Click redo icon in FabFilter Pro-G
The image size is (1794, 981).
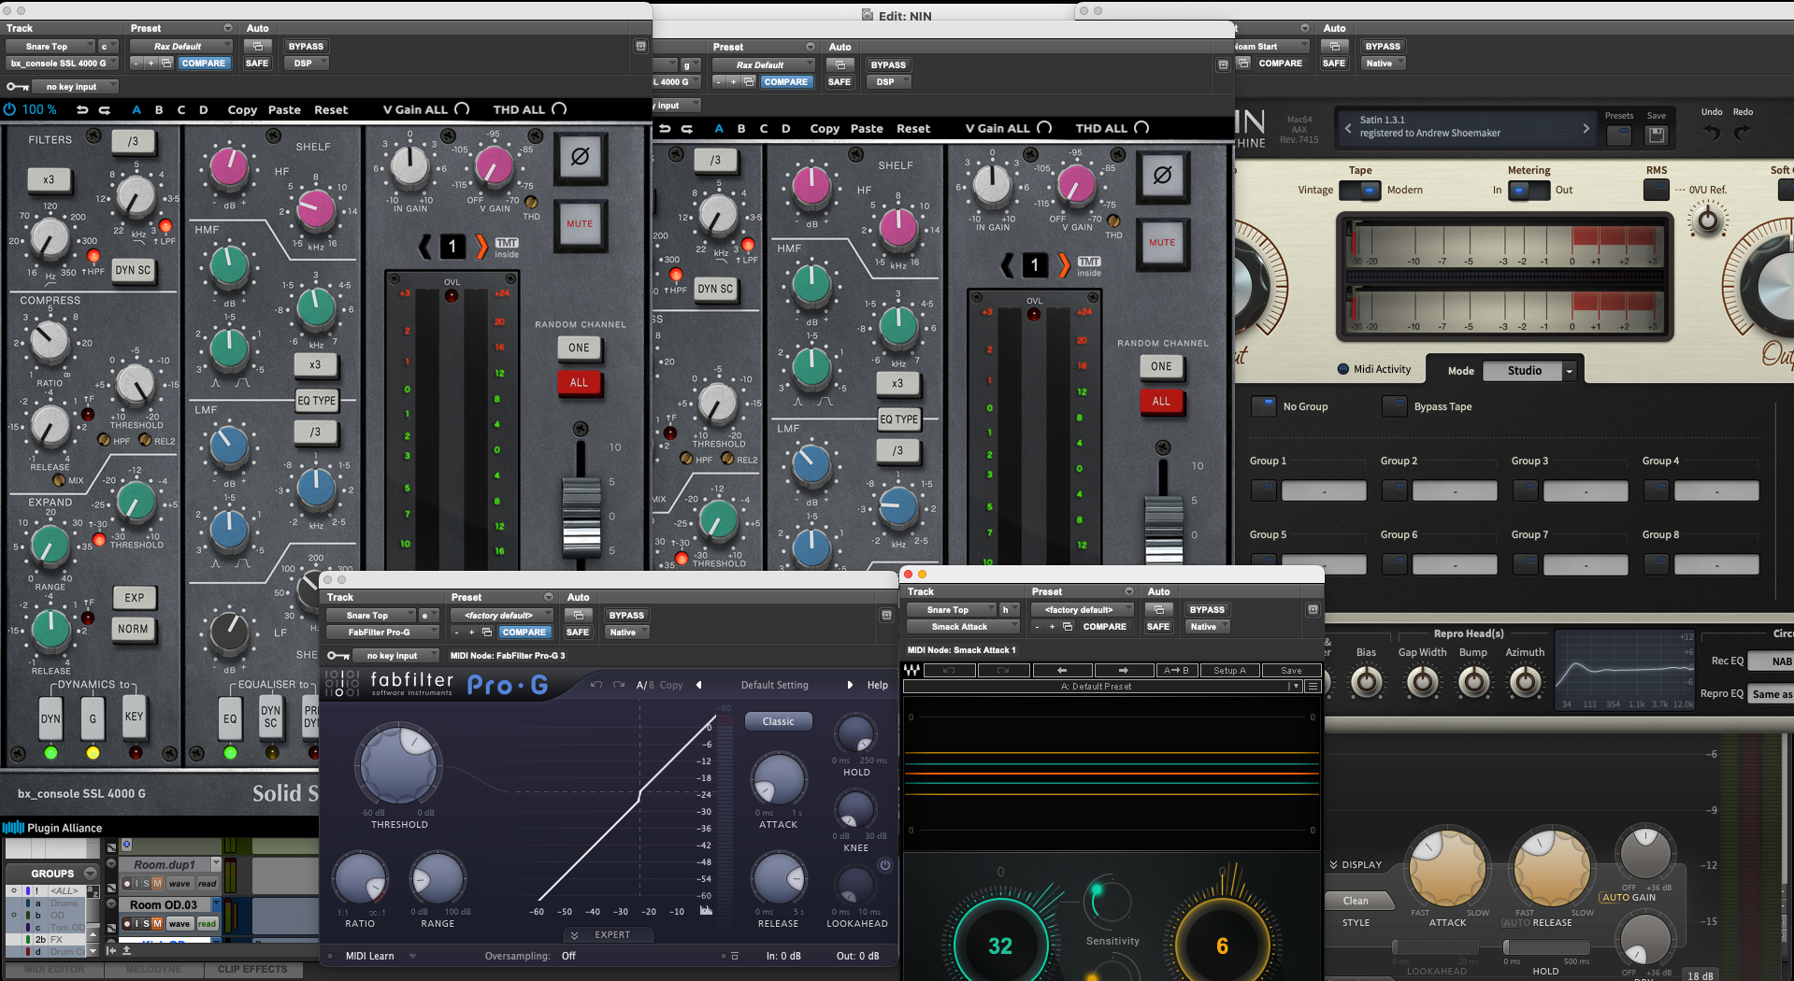point(619,685)
